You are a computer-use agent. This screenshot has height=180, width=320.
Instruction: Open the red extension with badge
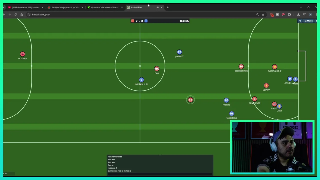click(x=272, y=15)
